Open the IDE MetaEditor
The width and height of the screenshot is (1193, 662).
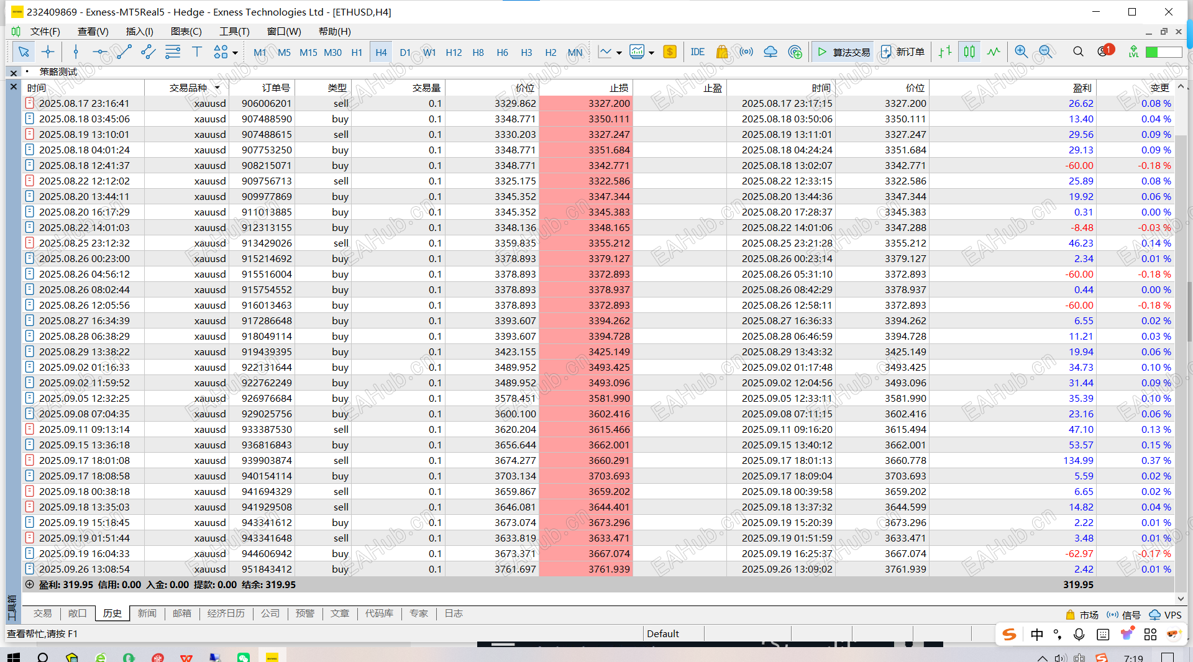(697, 52)
